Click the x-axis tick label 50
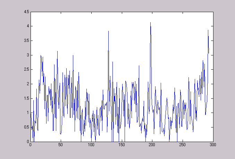235x159 pixels. click(61, 145)
